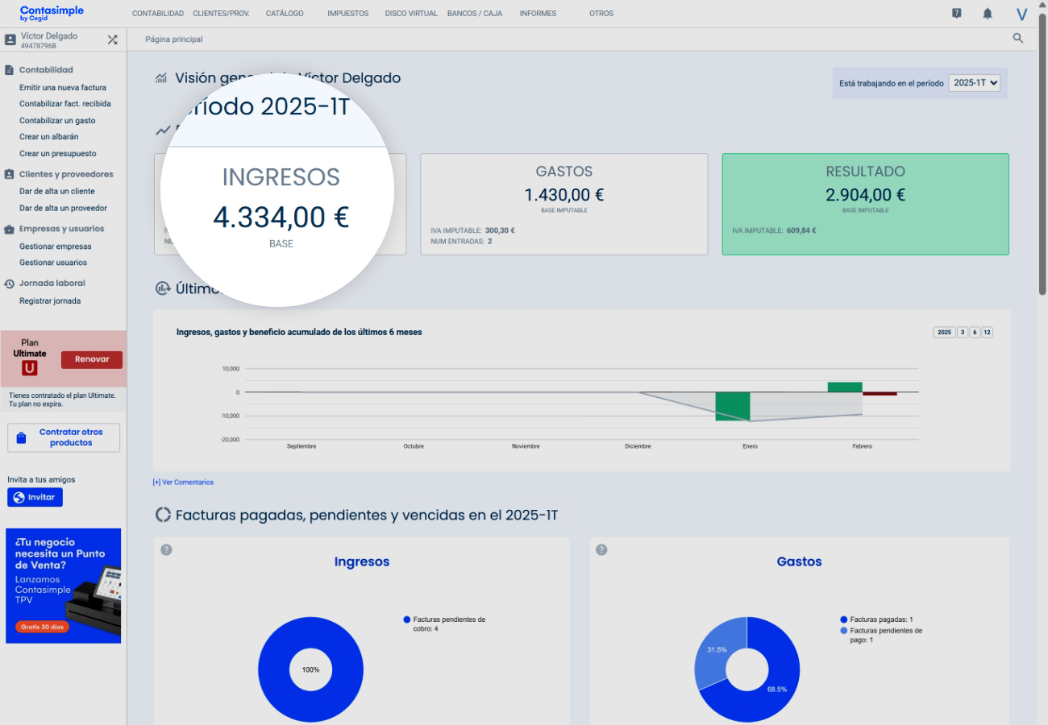This screenshot has width=1048, height=725.
Task: Click Contratar otros productos button
Action: [x=64, y=437]
